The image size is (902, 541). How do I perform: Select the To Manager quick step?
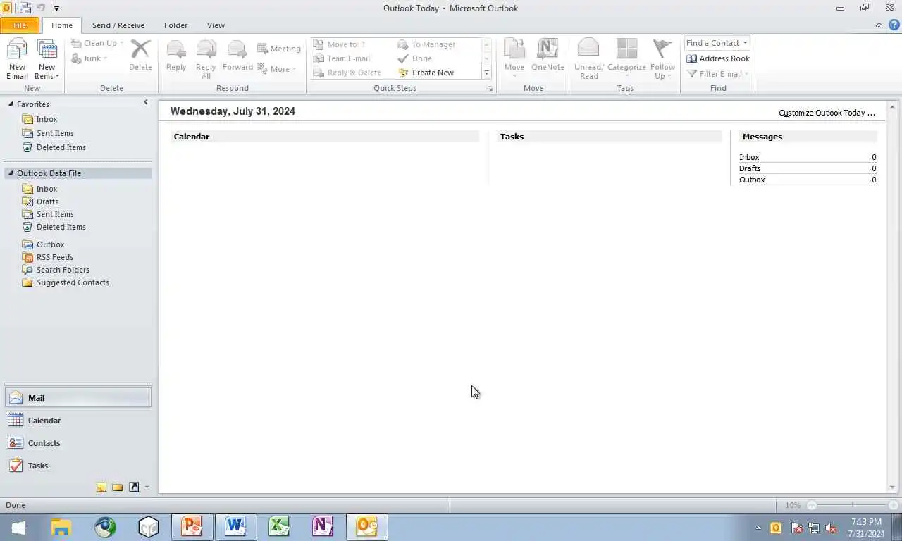point(426,44)
